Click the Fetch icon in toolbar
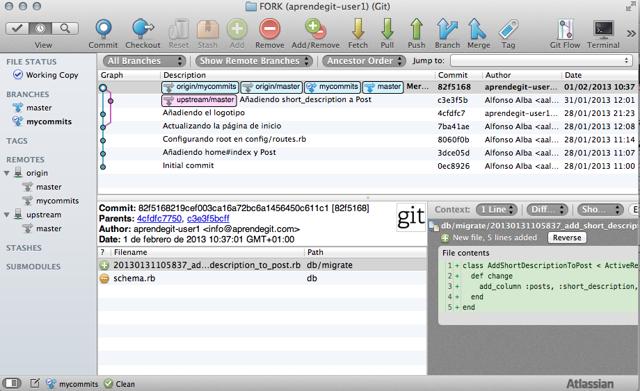The width and height of the screenshot is (640, 391). click(358, 29)
